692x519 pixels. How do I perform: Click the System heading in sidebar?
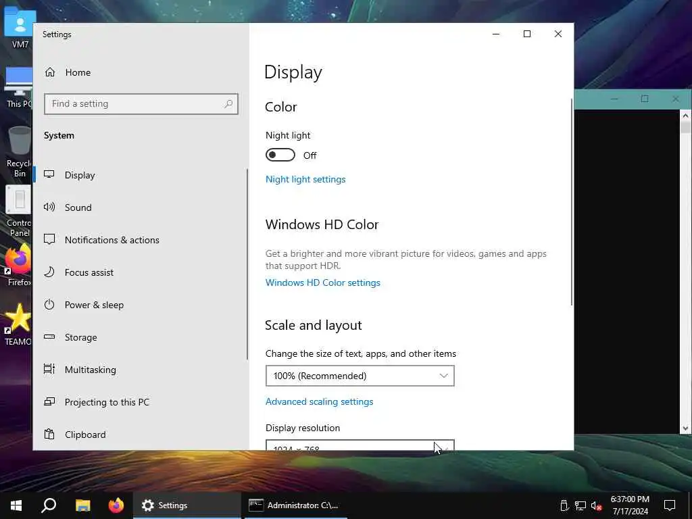[x=59, y=135]
